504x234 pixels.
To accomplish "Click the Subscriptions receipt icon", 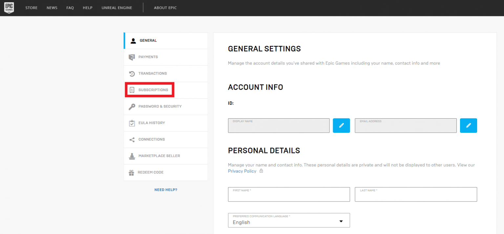I will [x=132, y=90].
